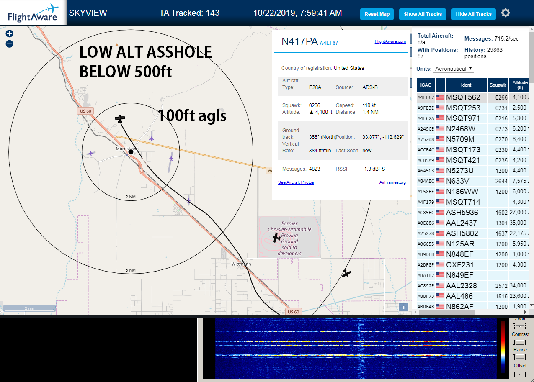Sort table by Squawk column header
This screenshot has width=534, height=382.
[498, 85]
